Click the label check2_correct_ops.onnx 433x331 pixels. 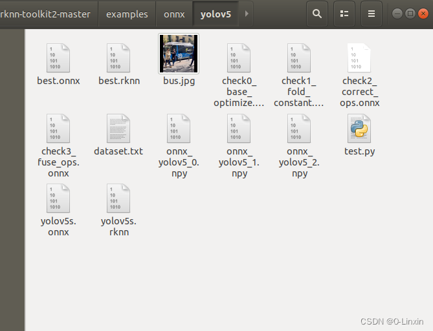point(360,92)
